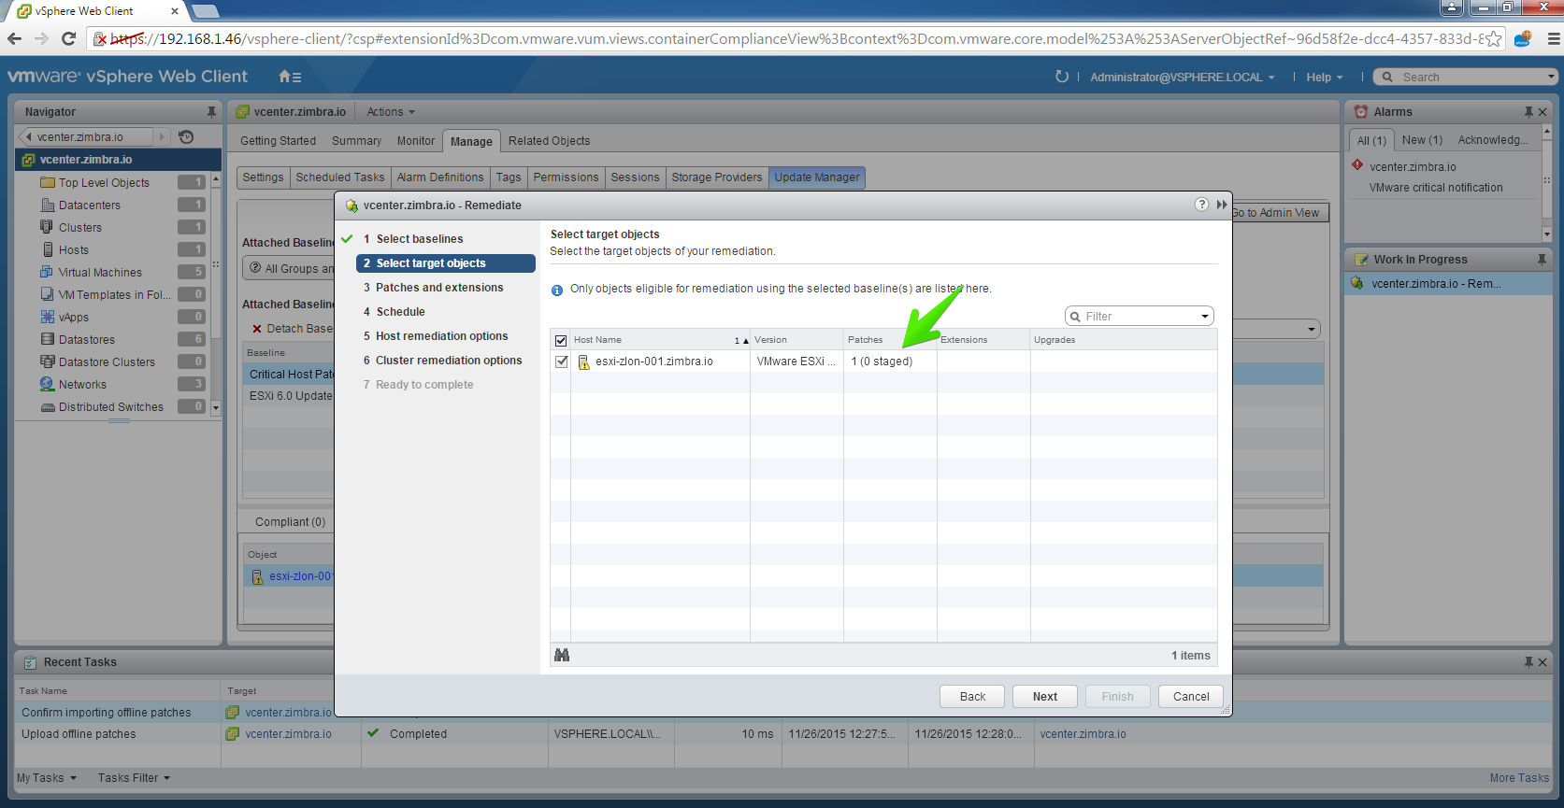The height and width of the screenshot is (808, 1564).
Task: Expand the Search box dropdown arrow
Action: (x=1550, y=77)
